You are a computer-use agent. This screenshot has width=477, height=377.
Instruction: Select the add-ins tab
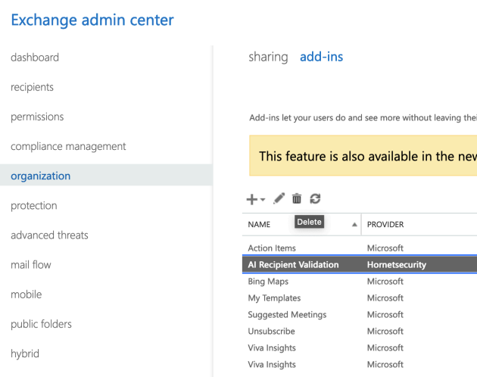[x=321, y=57]
